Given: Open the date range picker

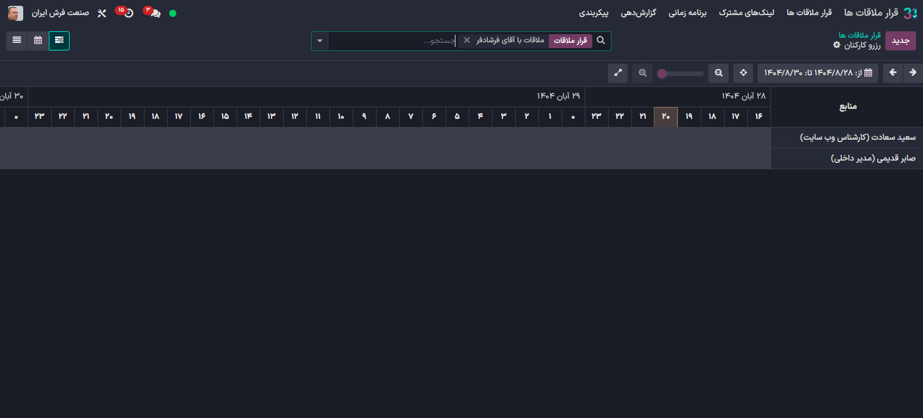Looking at the screenshot, I should tap(818, 73).
